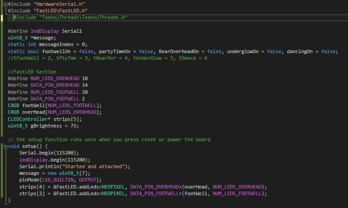
Task: Click the RearOverheadOn variable
Action: [179, 51]
